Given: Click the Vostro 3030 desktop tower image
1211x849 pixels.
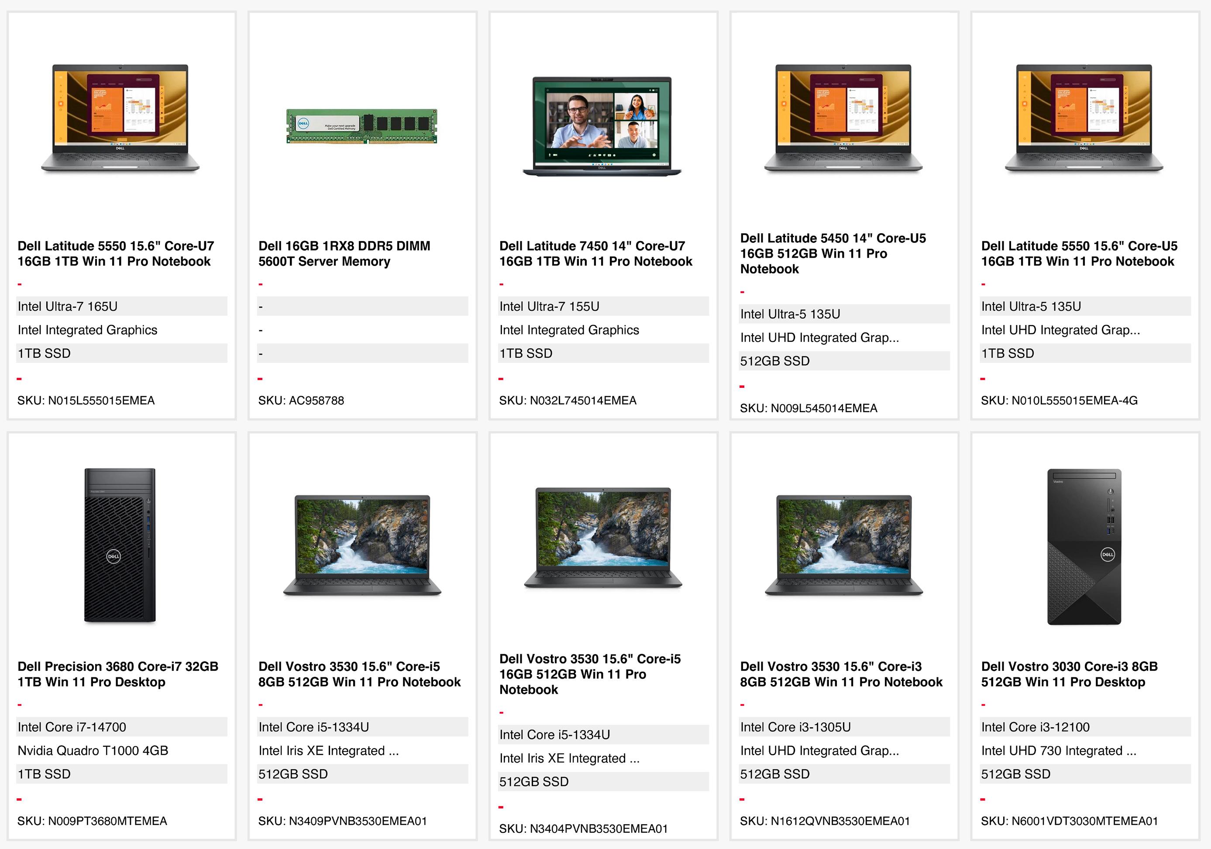Looking at the screenshot, I should 1084,547.
